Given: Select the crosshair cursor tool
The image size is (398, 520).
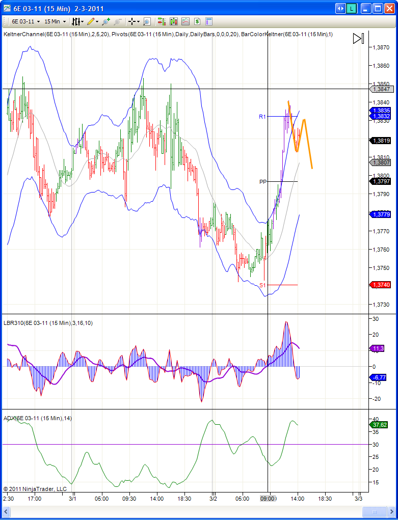Looking at the screenshot, I should point(132,21).
